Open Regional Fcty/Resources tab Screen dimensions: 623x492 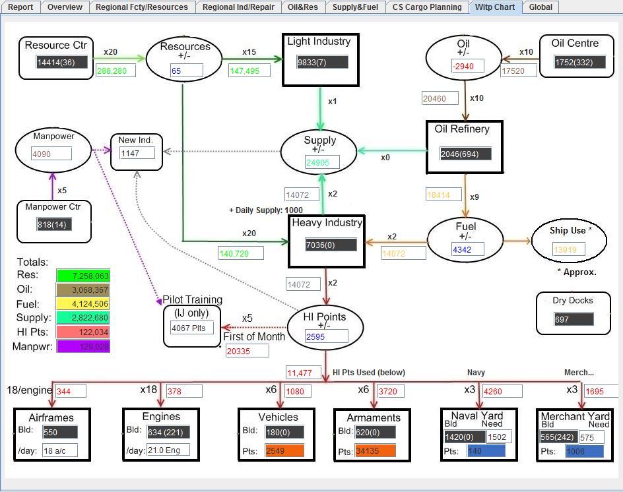coord(142,7)
